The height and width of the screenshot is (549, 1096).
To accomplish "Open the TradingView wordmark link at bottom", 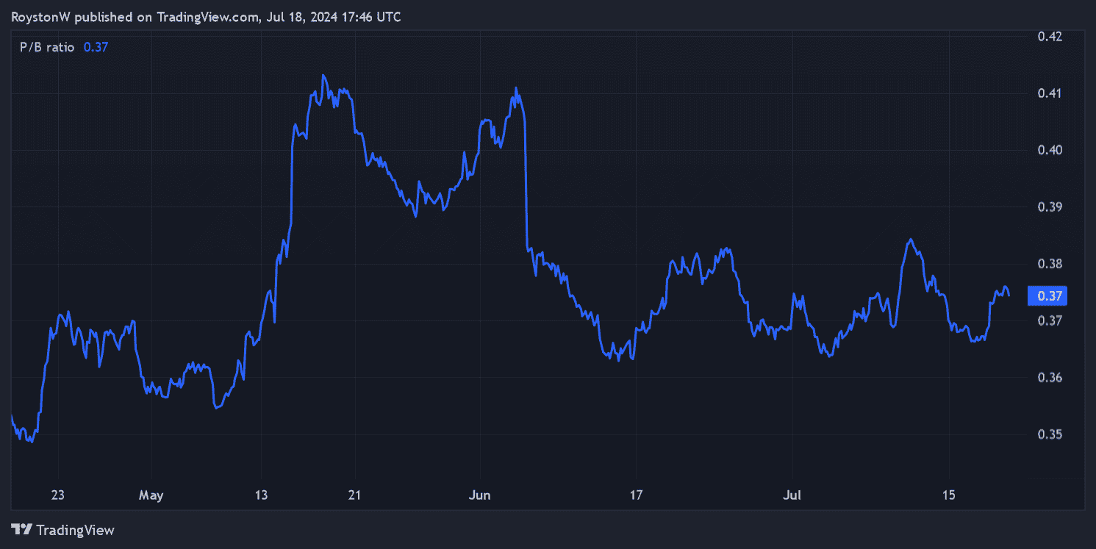I will [75, 530].
